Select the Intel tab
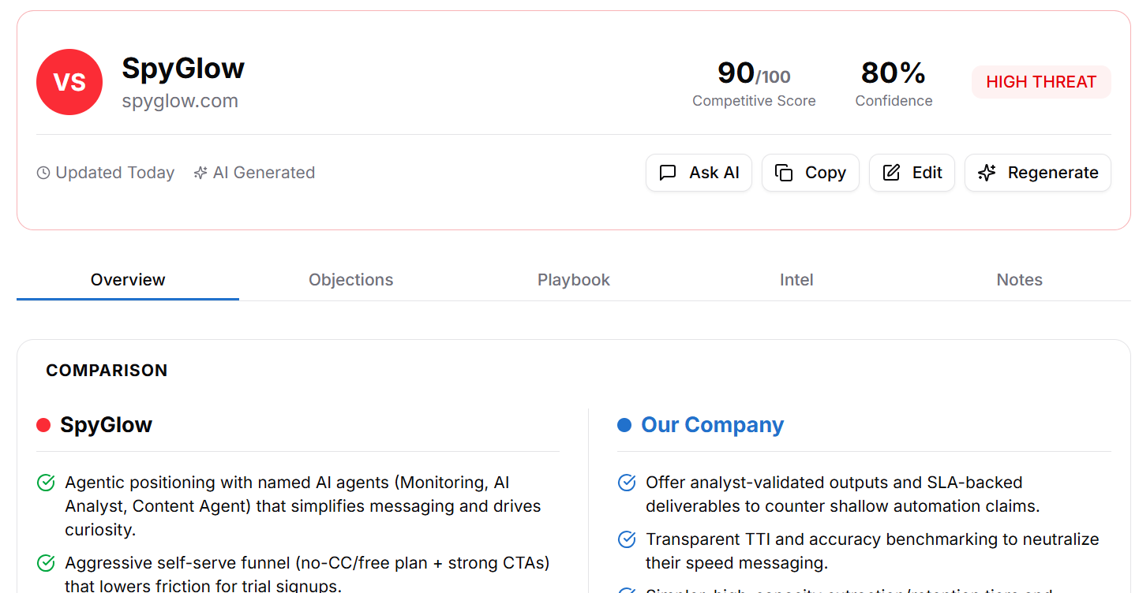This screenshot has width=1139, height=593. 796,280
